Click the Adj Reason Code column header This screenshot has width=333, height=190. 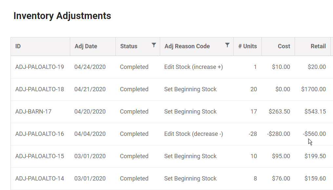[187, 46]
